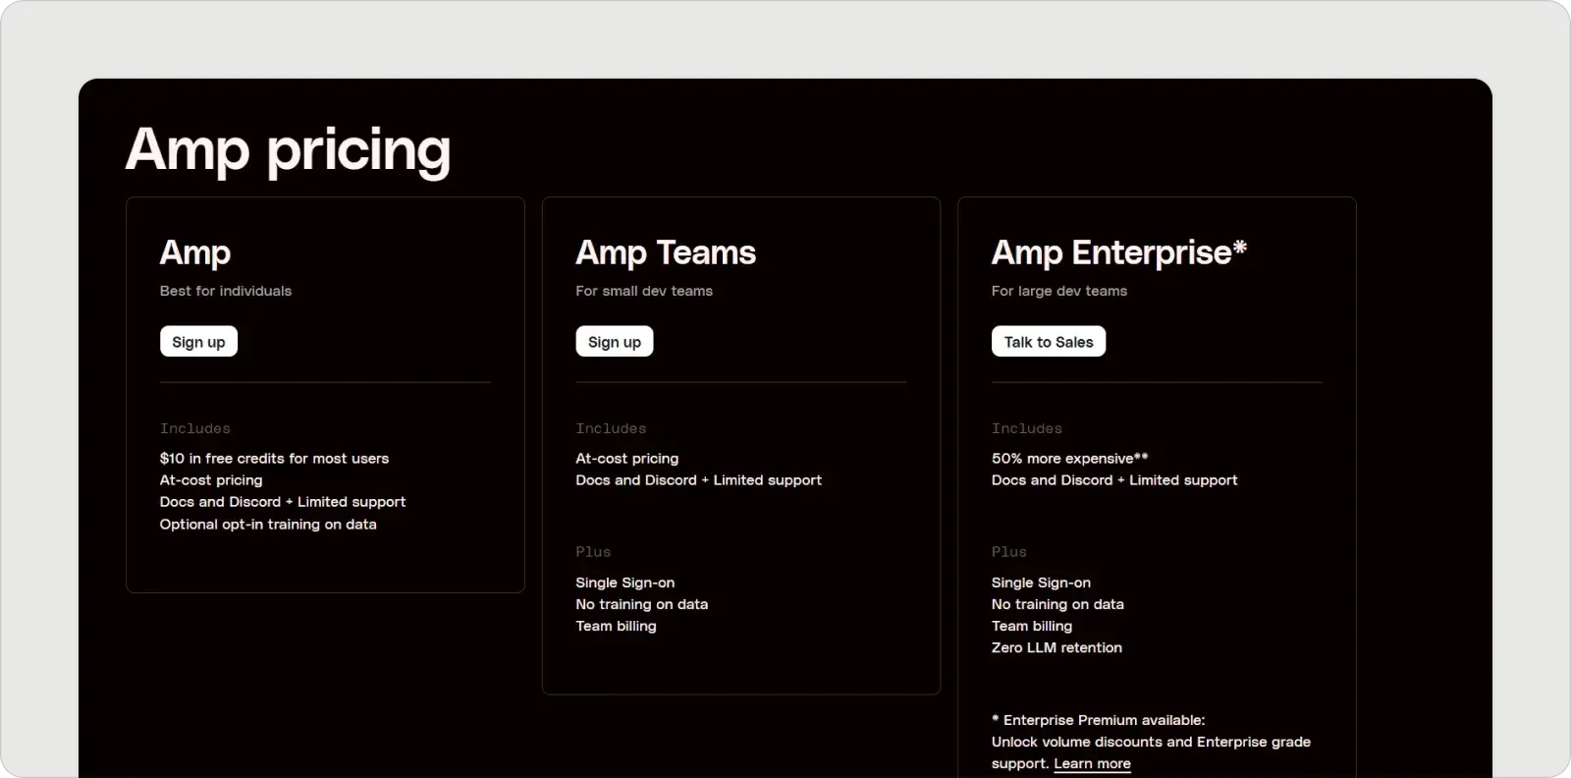The image size is (1571, 778).
Task: Click the Amp plan title
Action: tap(195, 252)
